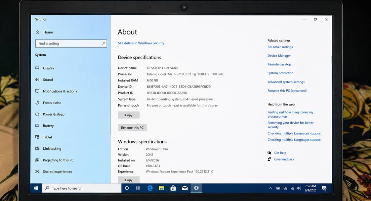371x201 pixels.
Task: Click the Home house icon
Action: point(37,32)
